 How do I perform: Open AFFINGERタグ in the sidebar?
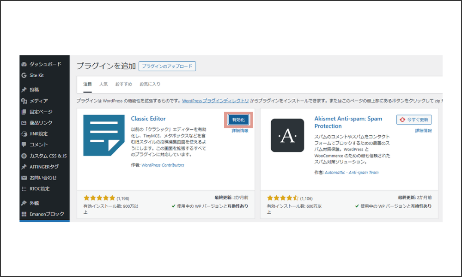44,167
